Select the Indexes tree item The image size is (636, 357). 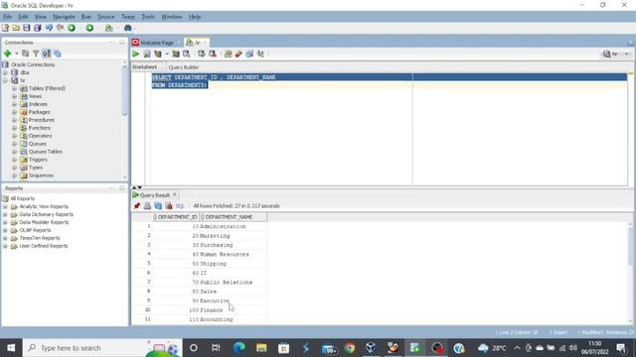(x=38, y=104)
